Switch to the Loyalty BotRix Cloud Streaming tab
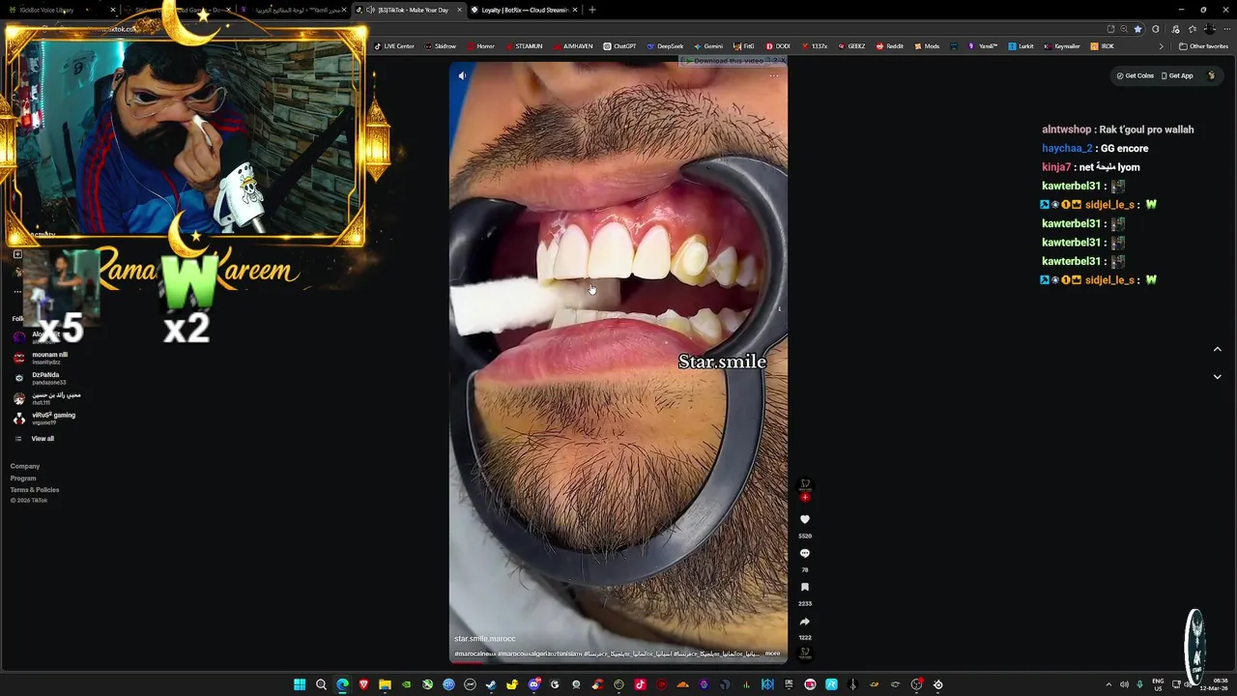This screenshot has height=696, width=1237. [x=525, y=10]
